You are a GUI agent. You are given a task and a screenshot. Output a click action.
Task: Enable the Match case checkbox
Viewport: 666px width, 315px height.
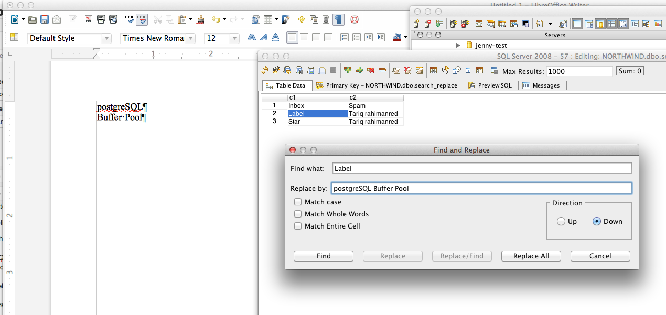(298, 202)
